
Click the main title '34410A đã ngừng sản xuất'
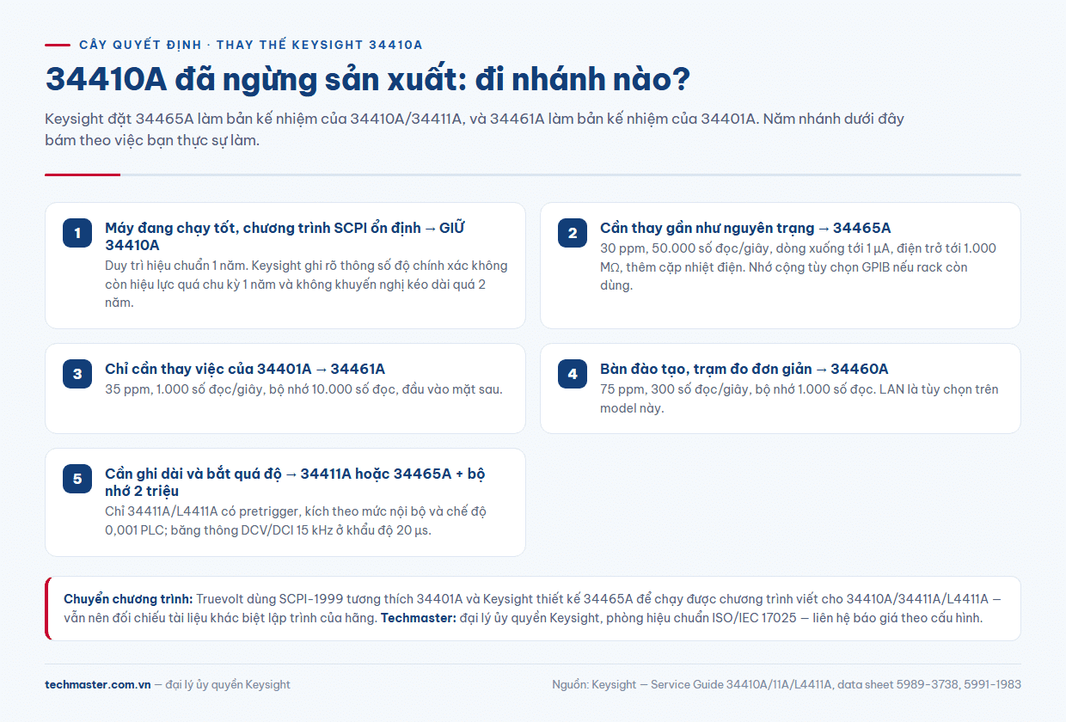click(367, 80)
